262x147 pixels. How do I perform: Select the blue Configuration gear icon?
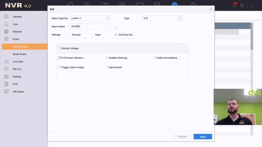point(175,4)
